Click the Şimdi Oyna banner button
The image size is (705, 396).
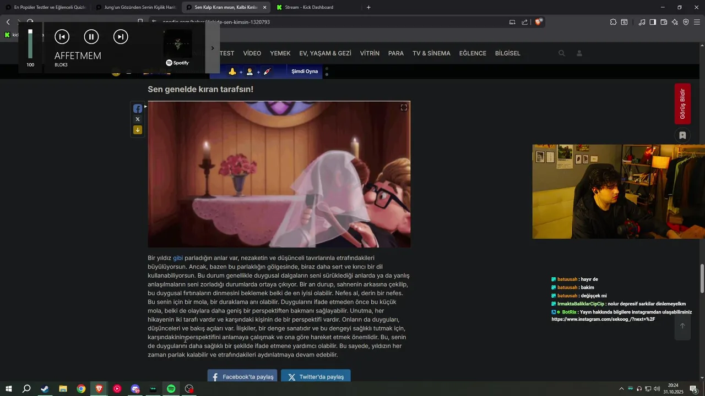pyautogui.click(x=305, y=71)
